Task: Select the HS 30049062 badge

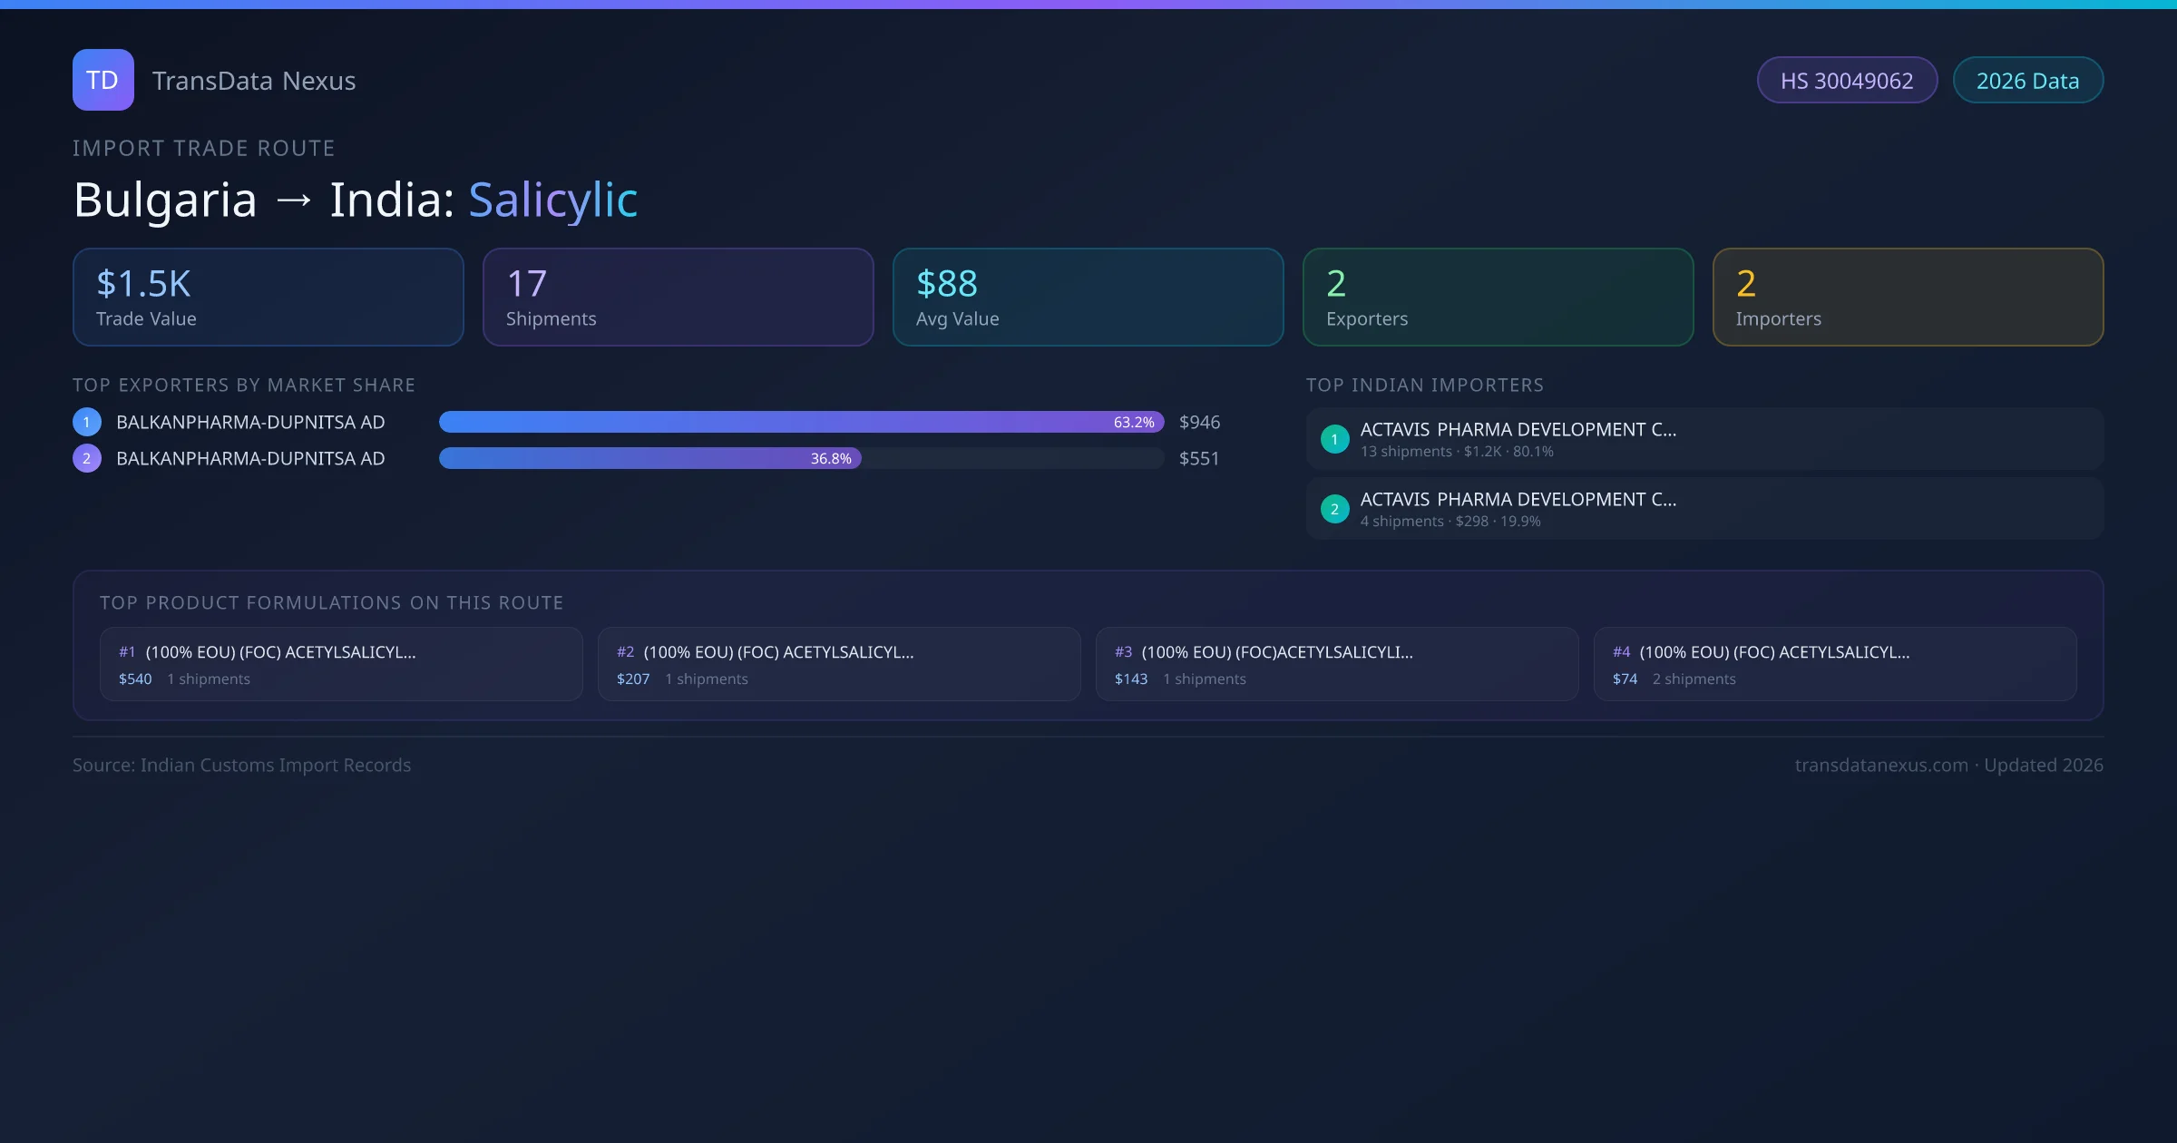Action: point(1846,81)
